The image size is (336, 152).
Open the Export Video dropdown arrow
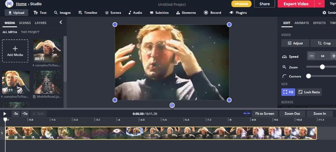tap(320, 4)
